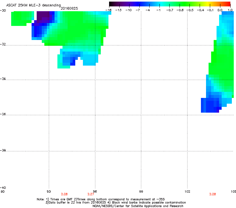The height and width of the screenshot is (208, 236).
Task: Click the date label 20160625
Action: point(69,8)
